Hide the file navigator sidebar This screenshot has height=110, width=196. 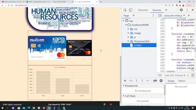point(160,16)
